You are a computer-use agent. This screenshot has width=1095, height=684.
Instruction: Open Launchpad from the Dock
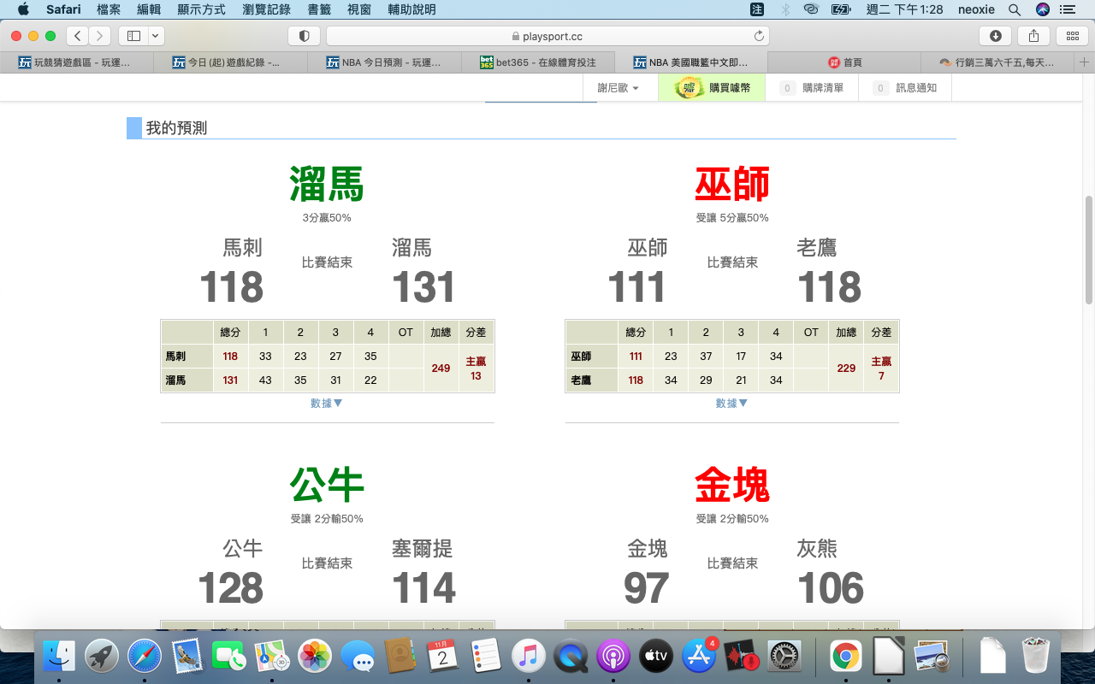[102, 656]
